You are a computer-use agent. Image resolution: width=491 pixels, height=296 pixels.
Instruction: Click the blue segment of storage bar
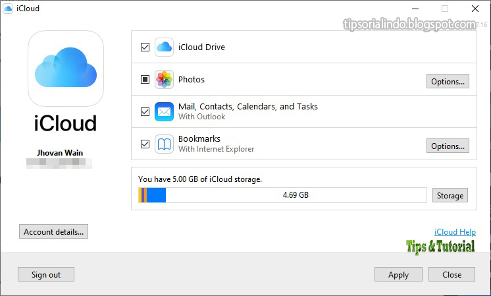[156, 195]
